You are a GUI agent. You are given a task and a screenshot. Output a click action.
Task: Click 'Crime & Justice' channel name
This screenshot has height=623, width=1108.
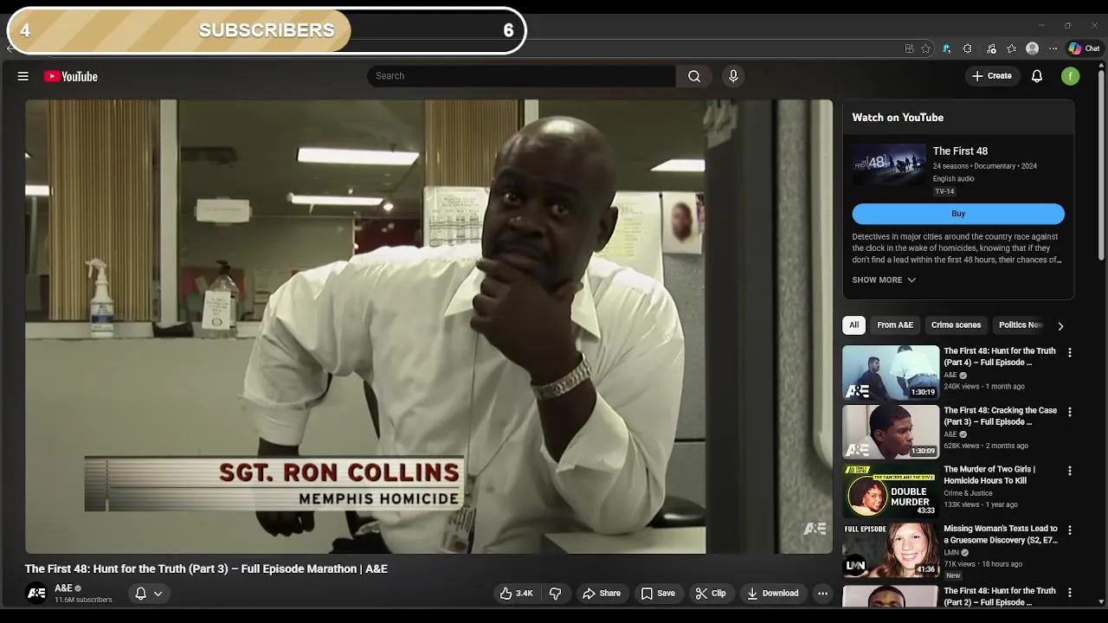(x=968, y=493)
